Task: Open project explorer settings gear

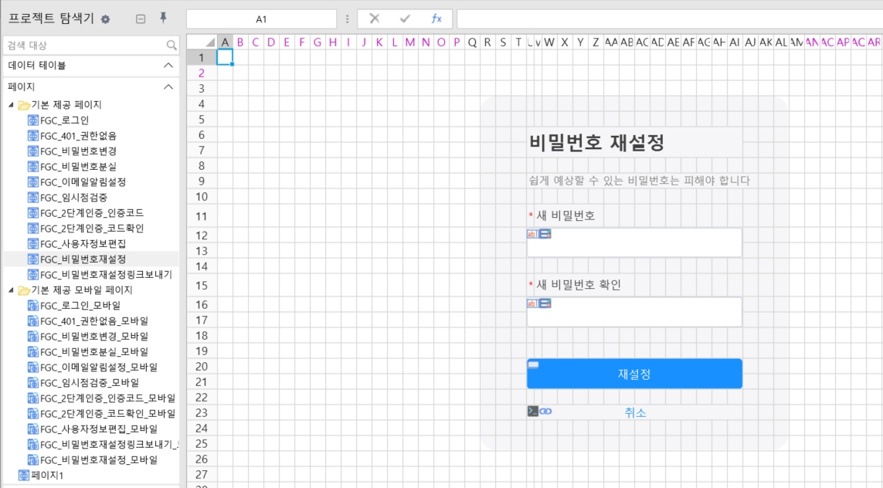Action: point(106,19)
